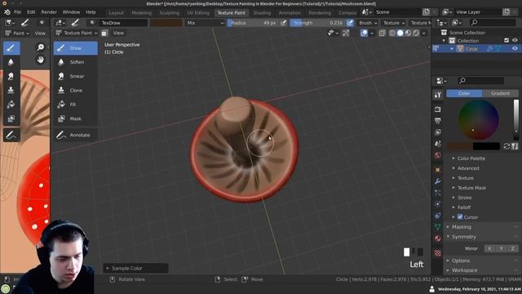Select the Annotate tool in the 3D viewport
The height and width of the screenshot is (294, 522).
(76, 135)
